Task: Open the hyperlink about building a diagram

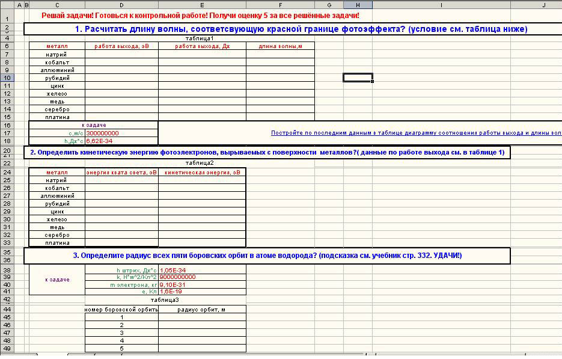Action: [416, 133]
